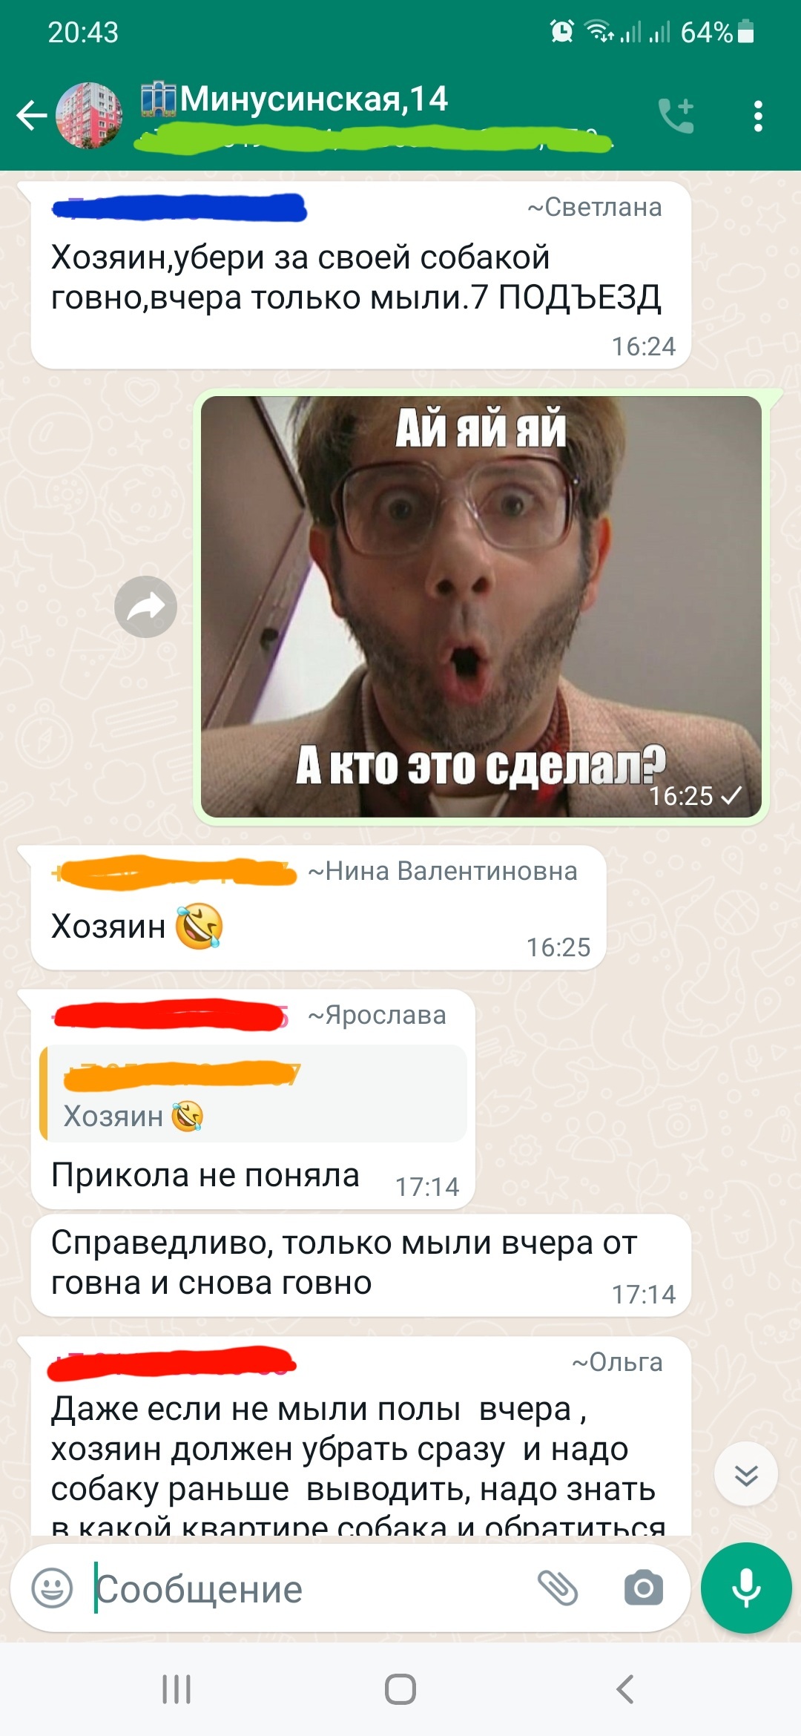The width and height of the screenshot is (801, 1736).
Task: Attach a file with the paperclip icon
Action: pyautogui.click(x=558, y=1588)
